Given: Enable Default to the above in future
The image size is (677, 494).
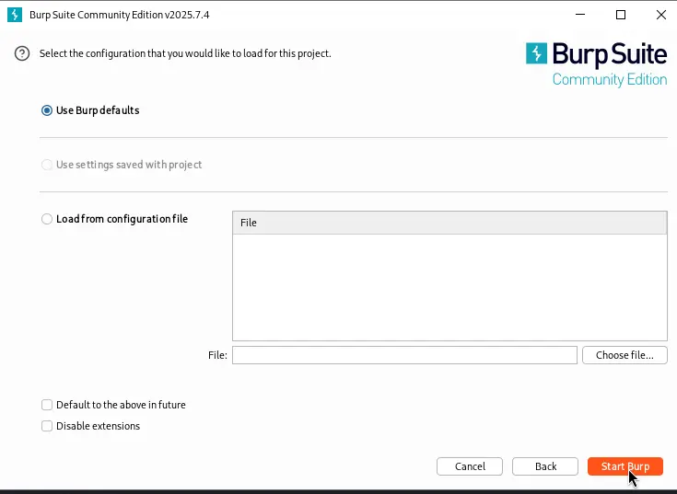Looking at the screenshot, I should tap(47, 405).
